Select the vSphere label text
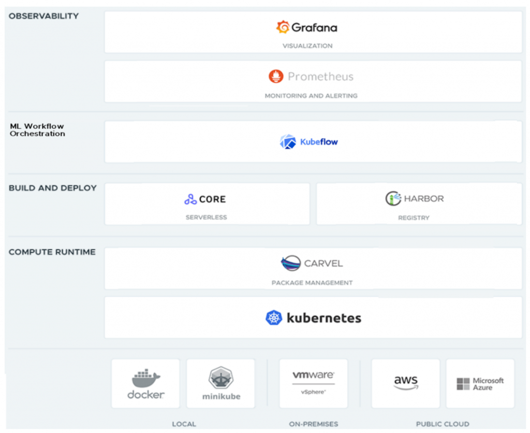This screenshot has height=433, width=530. click(x=313, y=392)
